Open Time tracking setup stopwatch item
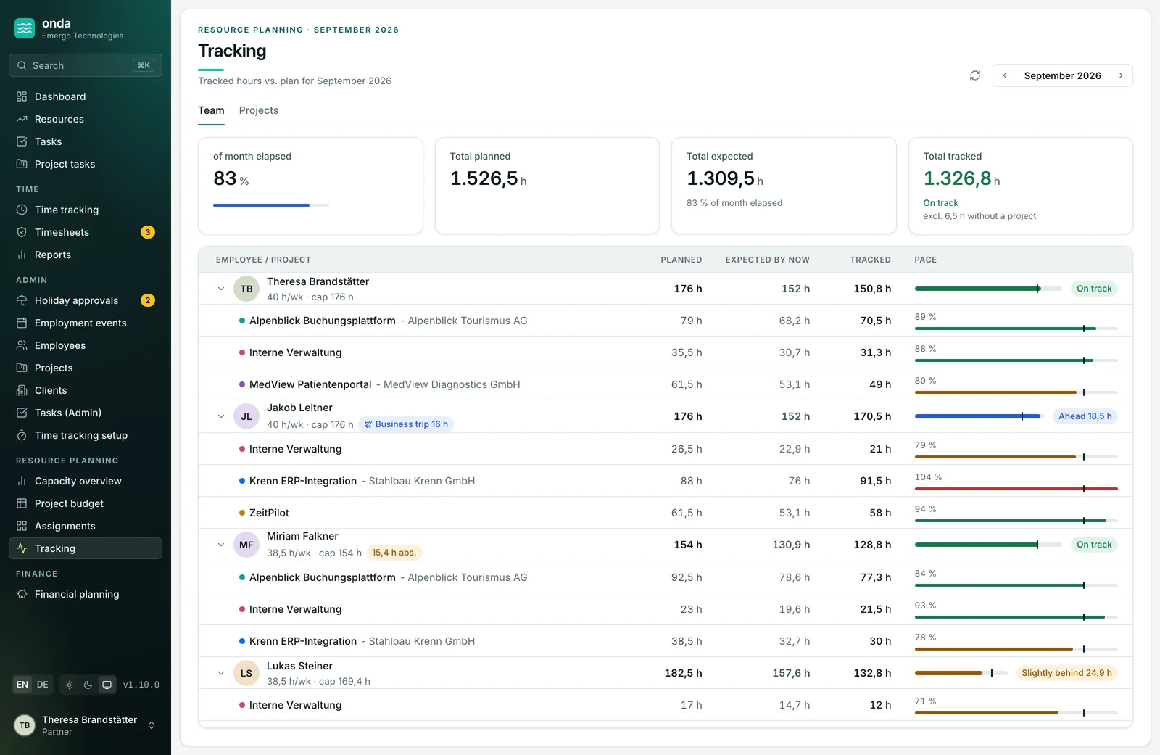The image size is (1160, 755). (86, 435)
